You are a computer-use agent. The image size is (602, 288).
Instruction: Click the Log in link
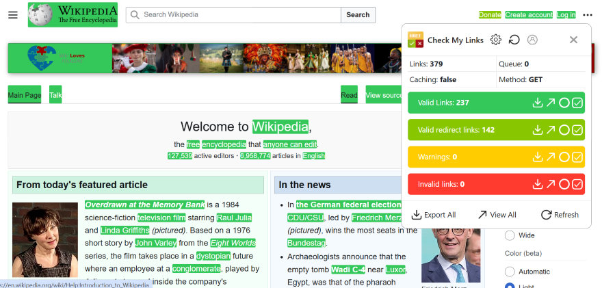point(566,15)
